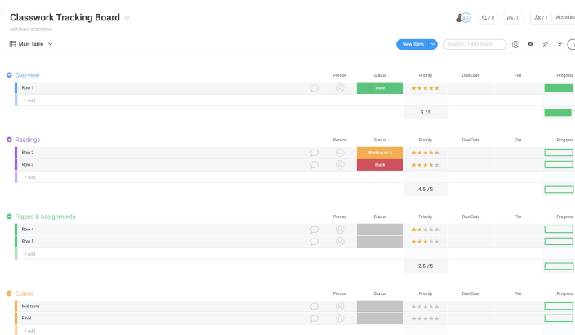The width and height of the screenshot is (575, 335).
Task: Click the New Item button
Action: (x=412, y=44)
